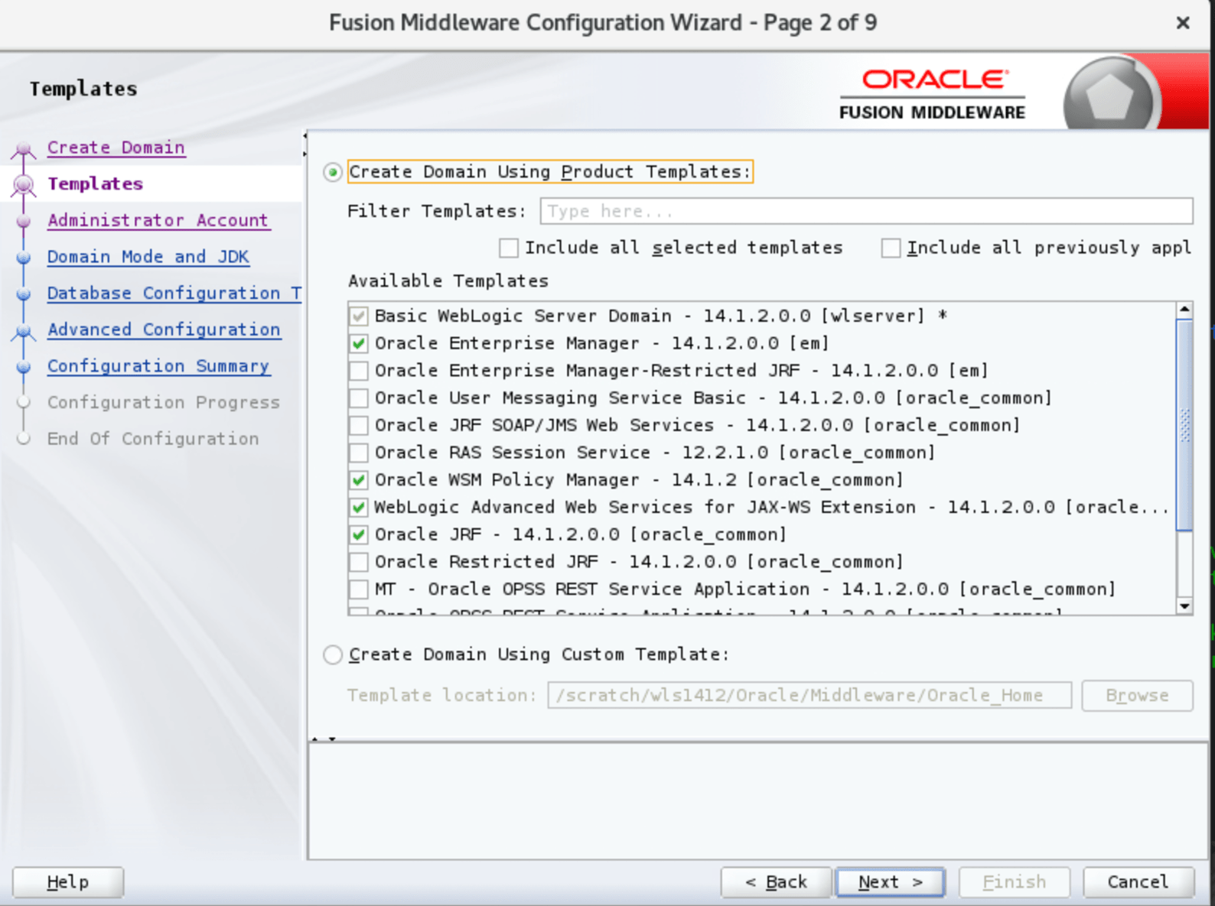Select Create Domain Using Product Templates radio
The image size is (1215, 906).
pyautogui.click(x=333, y=172)
